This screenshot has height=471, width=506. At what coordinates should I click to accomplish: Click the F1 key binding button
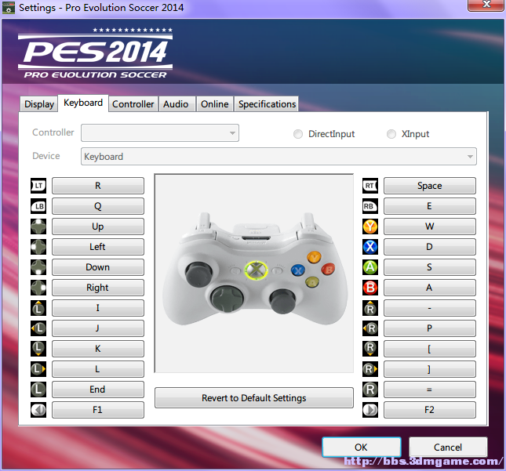click(x=98, y=410)
